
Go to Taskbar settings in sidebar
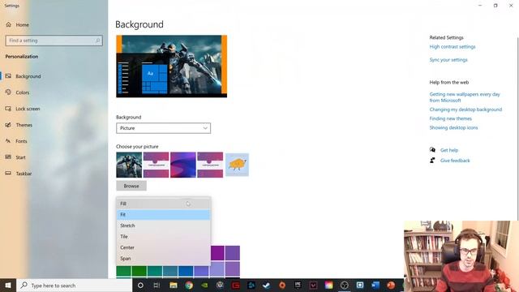(x=54, y=173)
